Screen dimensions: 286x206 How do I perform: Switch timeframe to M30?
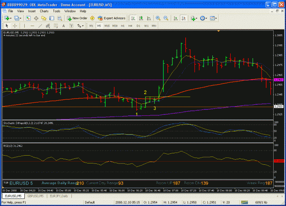pos(115,26)
